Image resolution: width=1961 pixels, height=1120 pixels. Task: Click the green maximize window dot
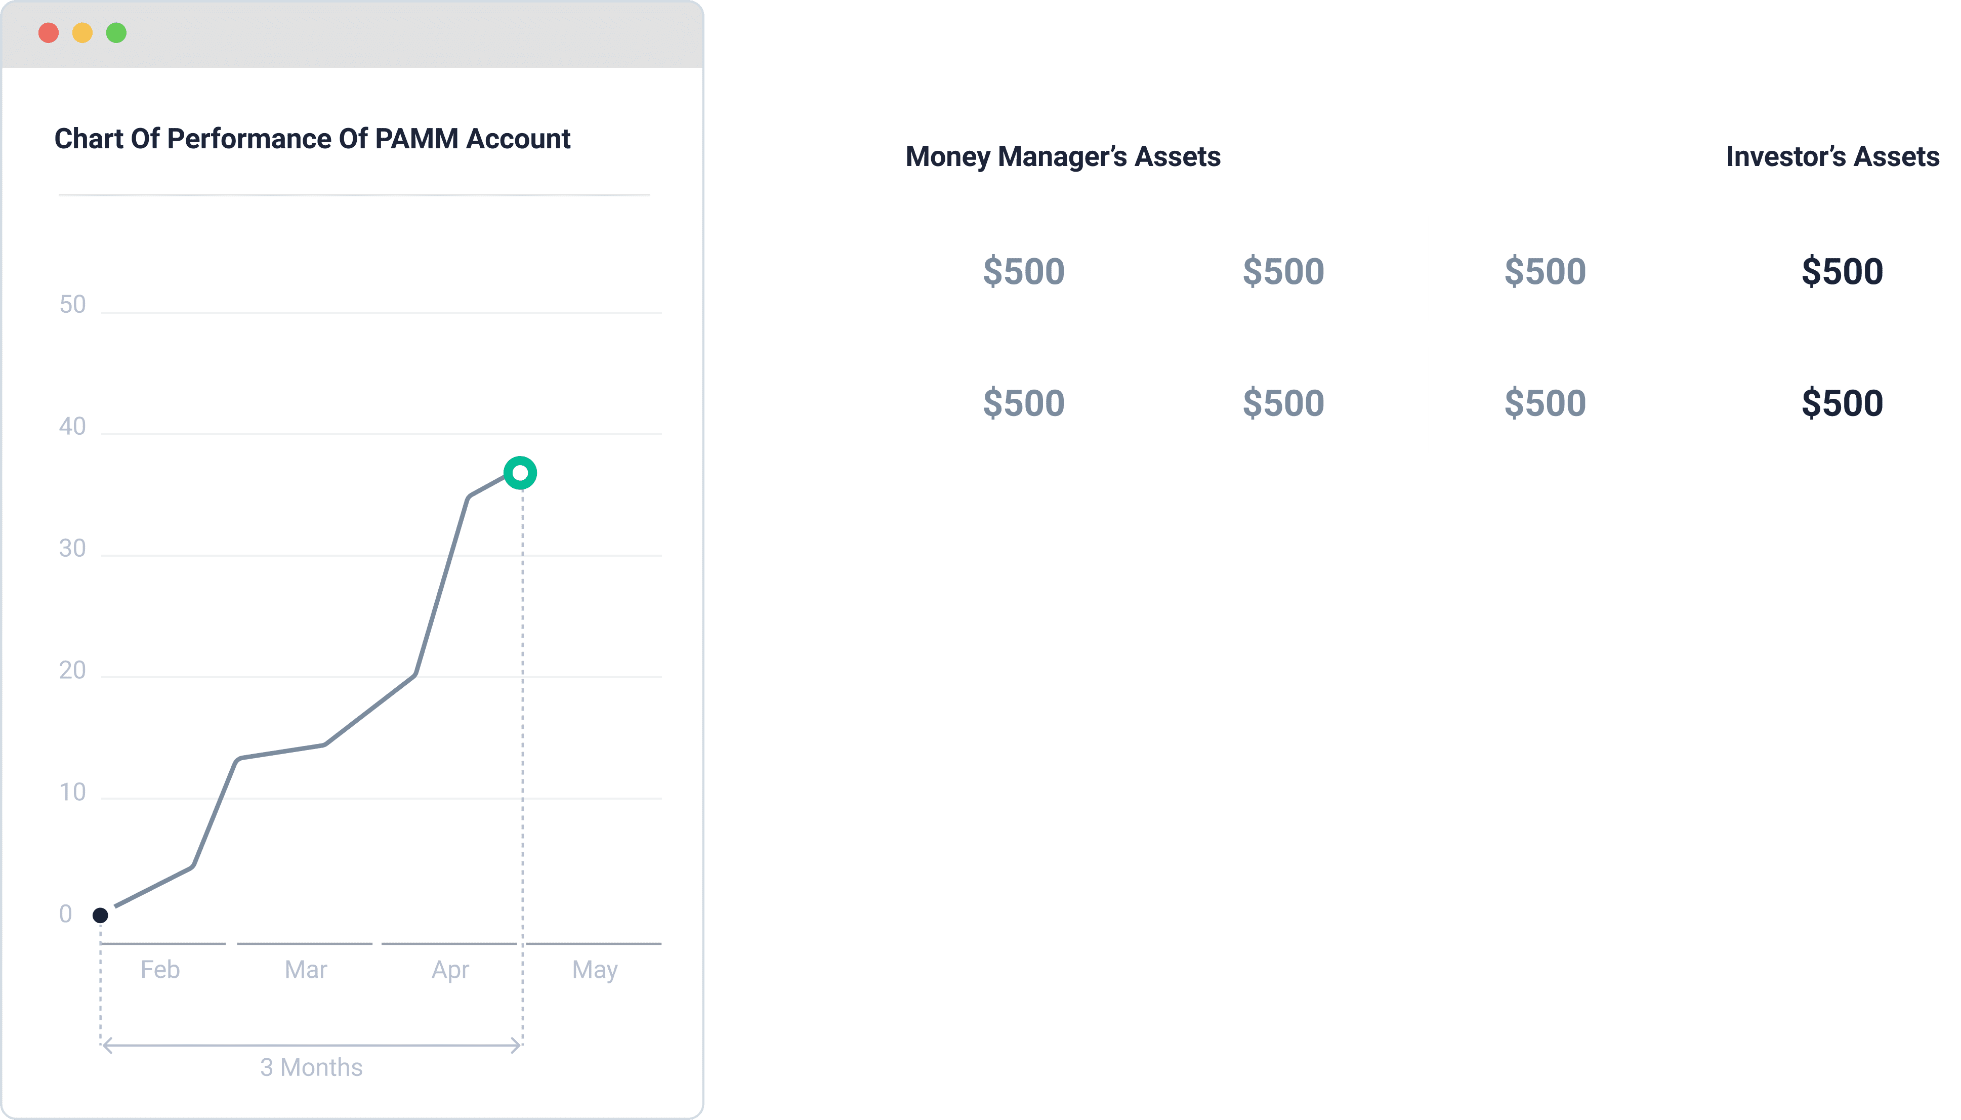pyautogui.click(x=116, y=33)
